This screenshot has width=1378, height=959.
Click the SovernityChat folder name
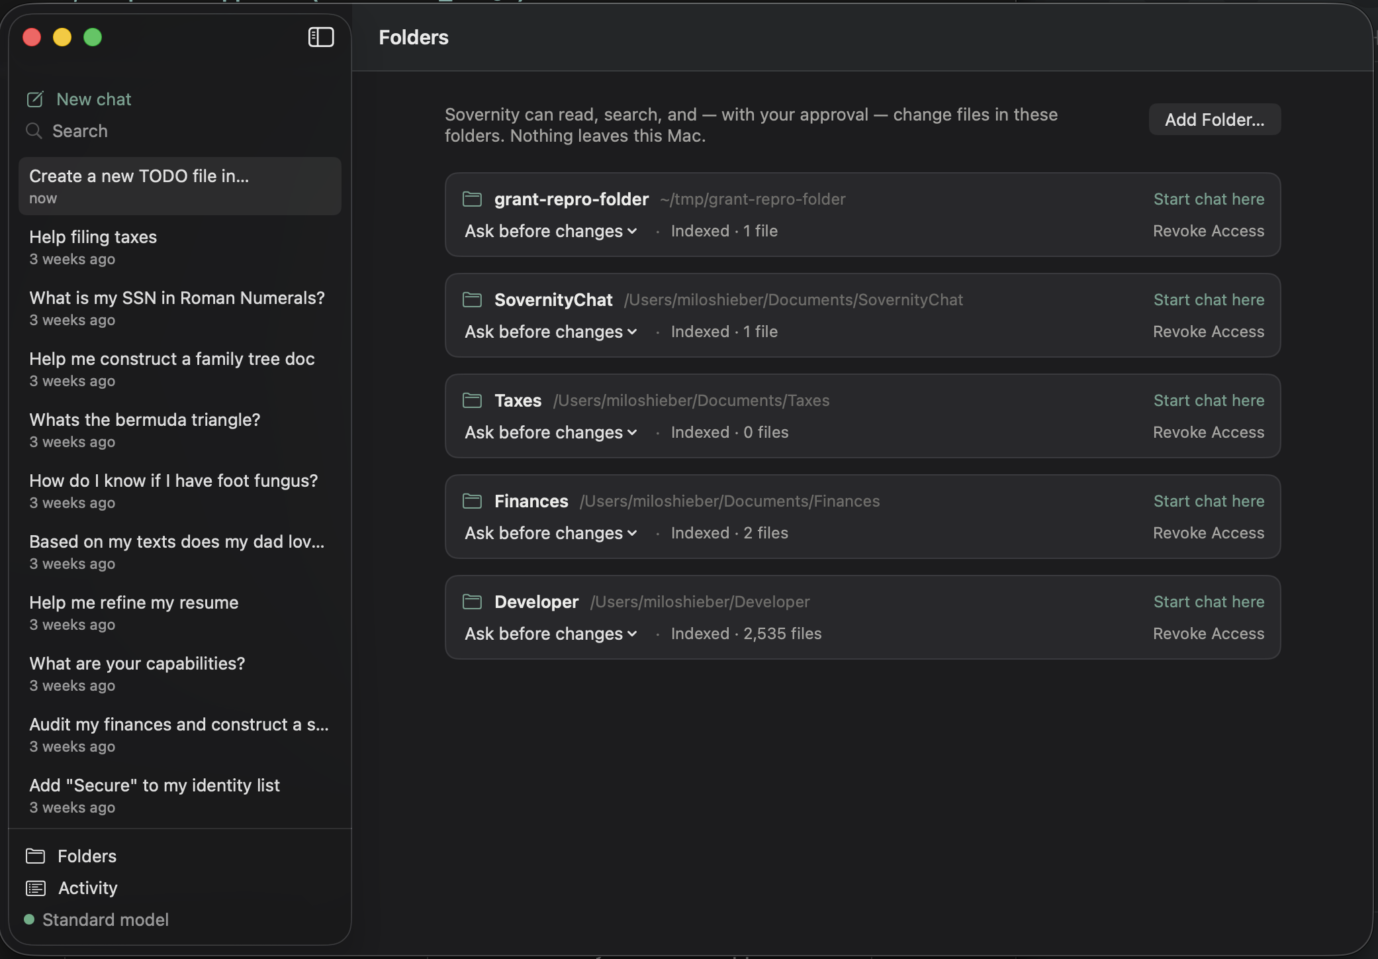click(x=553, y=299)
